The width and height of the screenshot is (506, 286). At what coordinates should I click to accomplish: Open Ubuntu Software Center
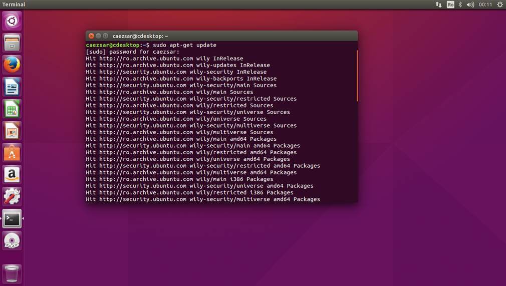[x=12, y=153]
